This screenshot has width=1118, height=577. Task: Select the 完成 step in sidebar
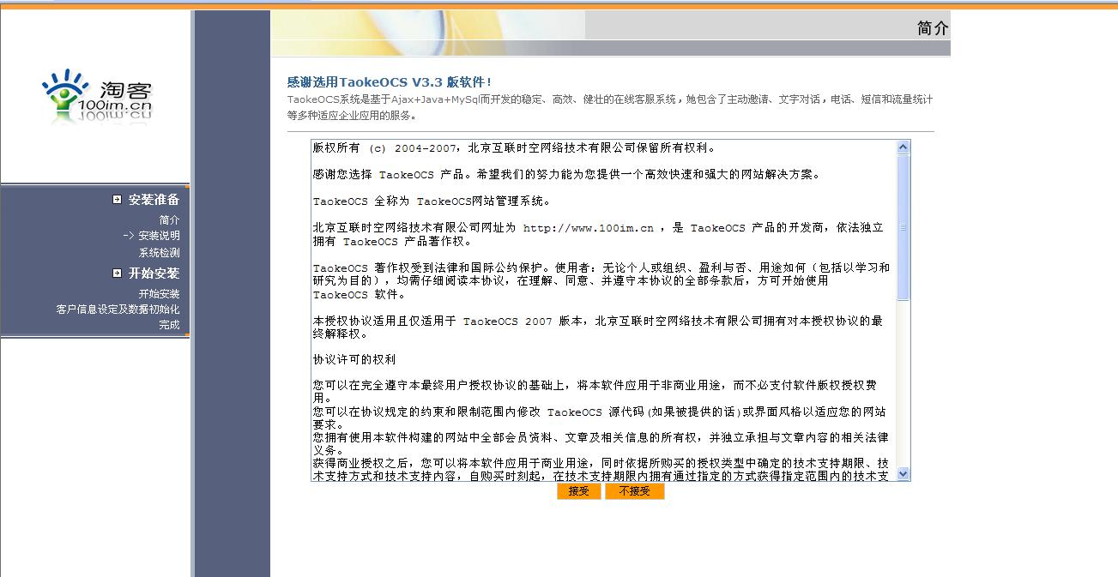[x=169, y=325]
